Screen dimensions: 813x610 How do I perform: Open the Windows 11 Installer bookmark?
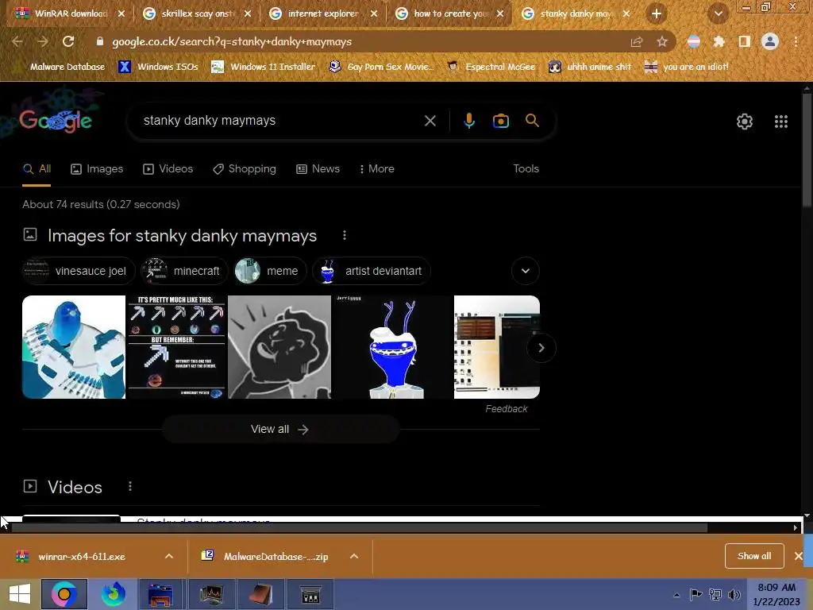[x=264, y=67]
